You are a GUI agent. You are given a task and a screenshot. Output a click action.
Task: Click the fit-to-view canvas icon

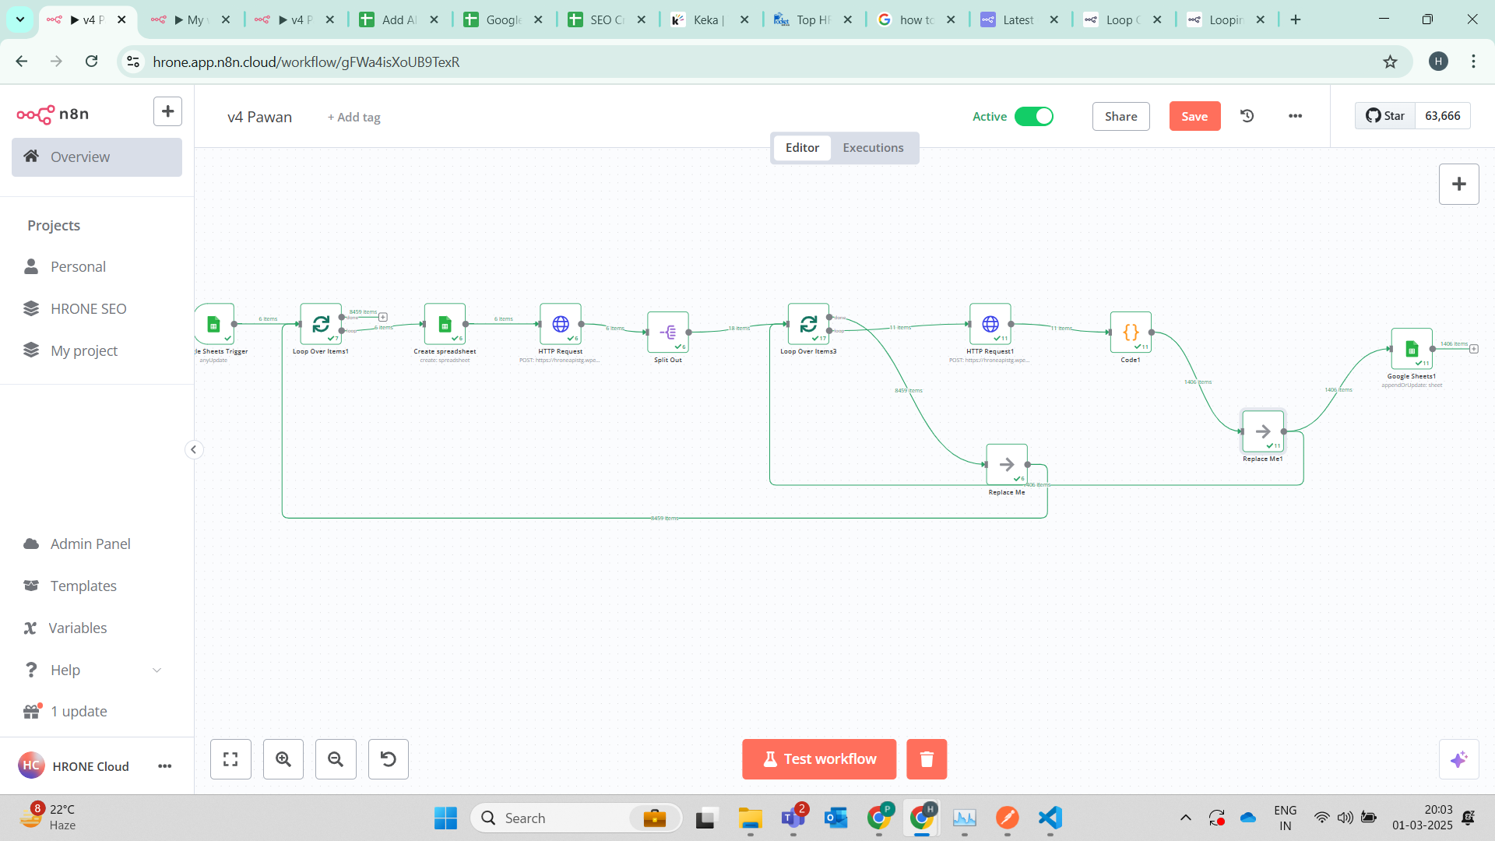click(230, 759)
